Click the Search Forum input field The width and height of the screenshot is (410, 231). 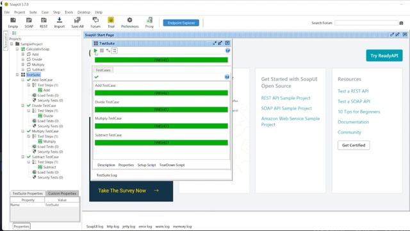click(366, 23)
